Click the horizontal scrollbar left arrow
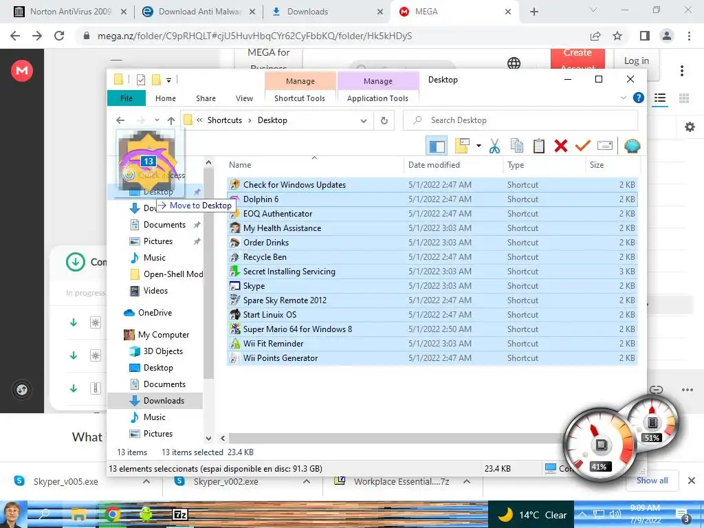This screenshot has height=528, width=704. coord(223,438)
